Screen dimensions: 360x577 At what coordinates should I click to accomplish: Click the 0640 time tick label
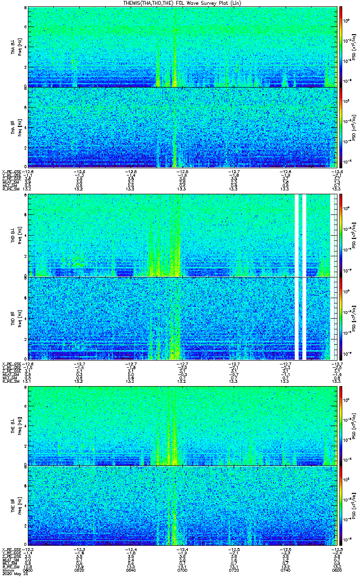click(131, 570)
